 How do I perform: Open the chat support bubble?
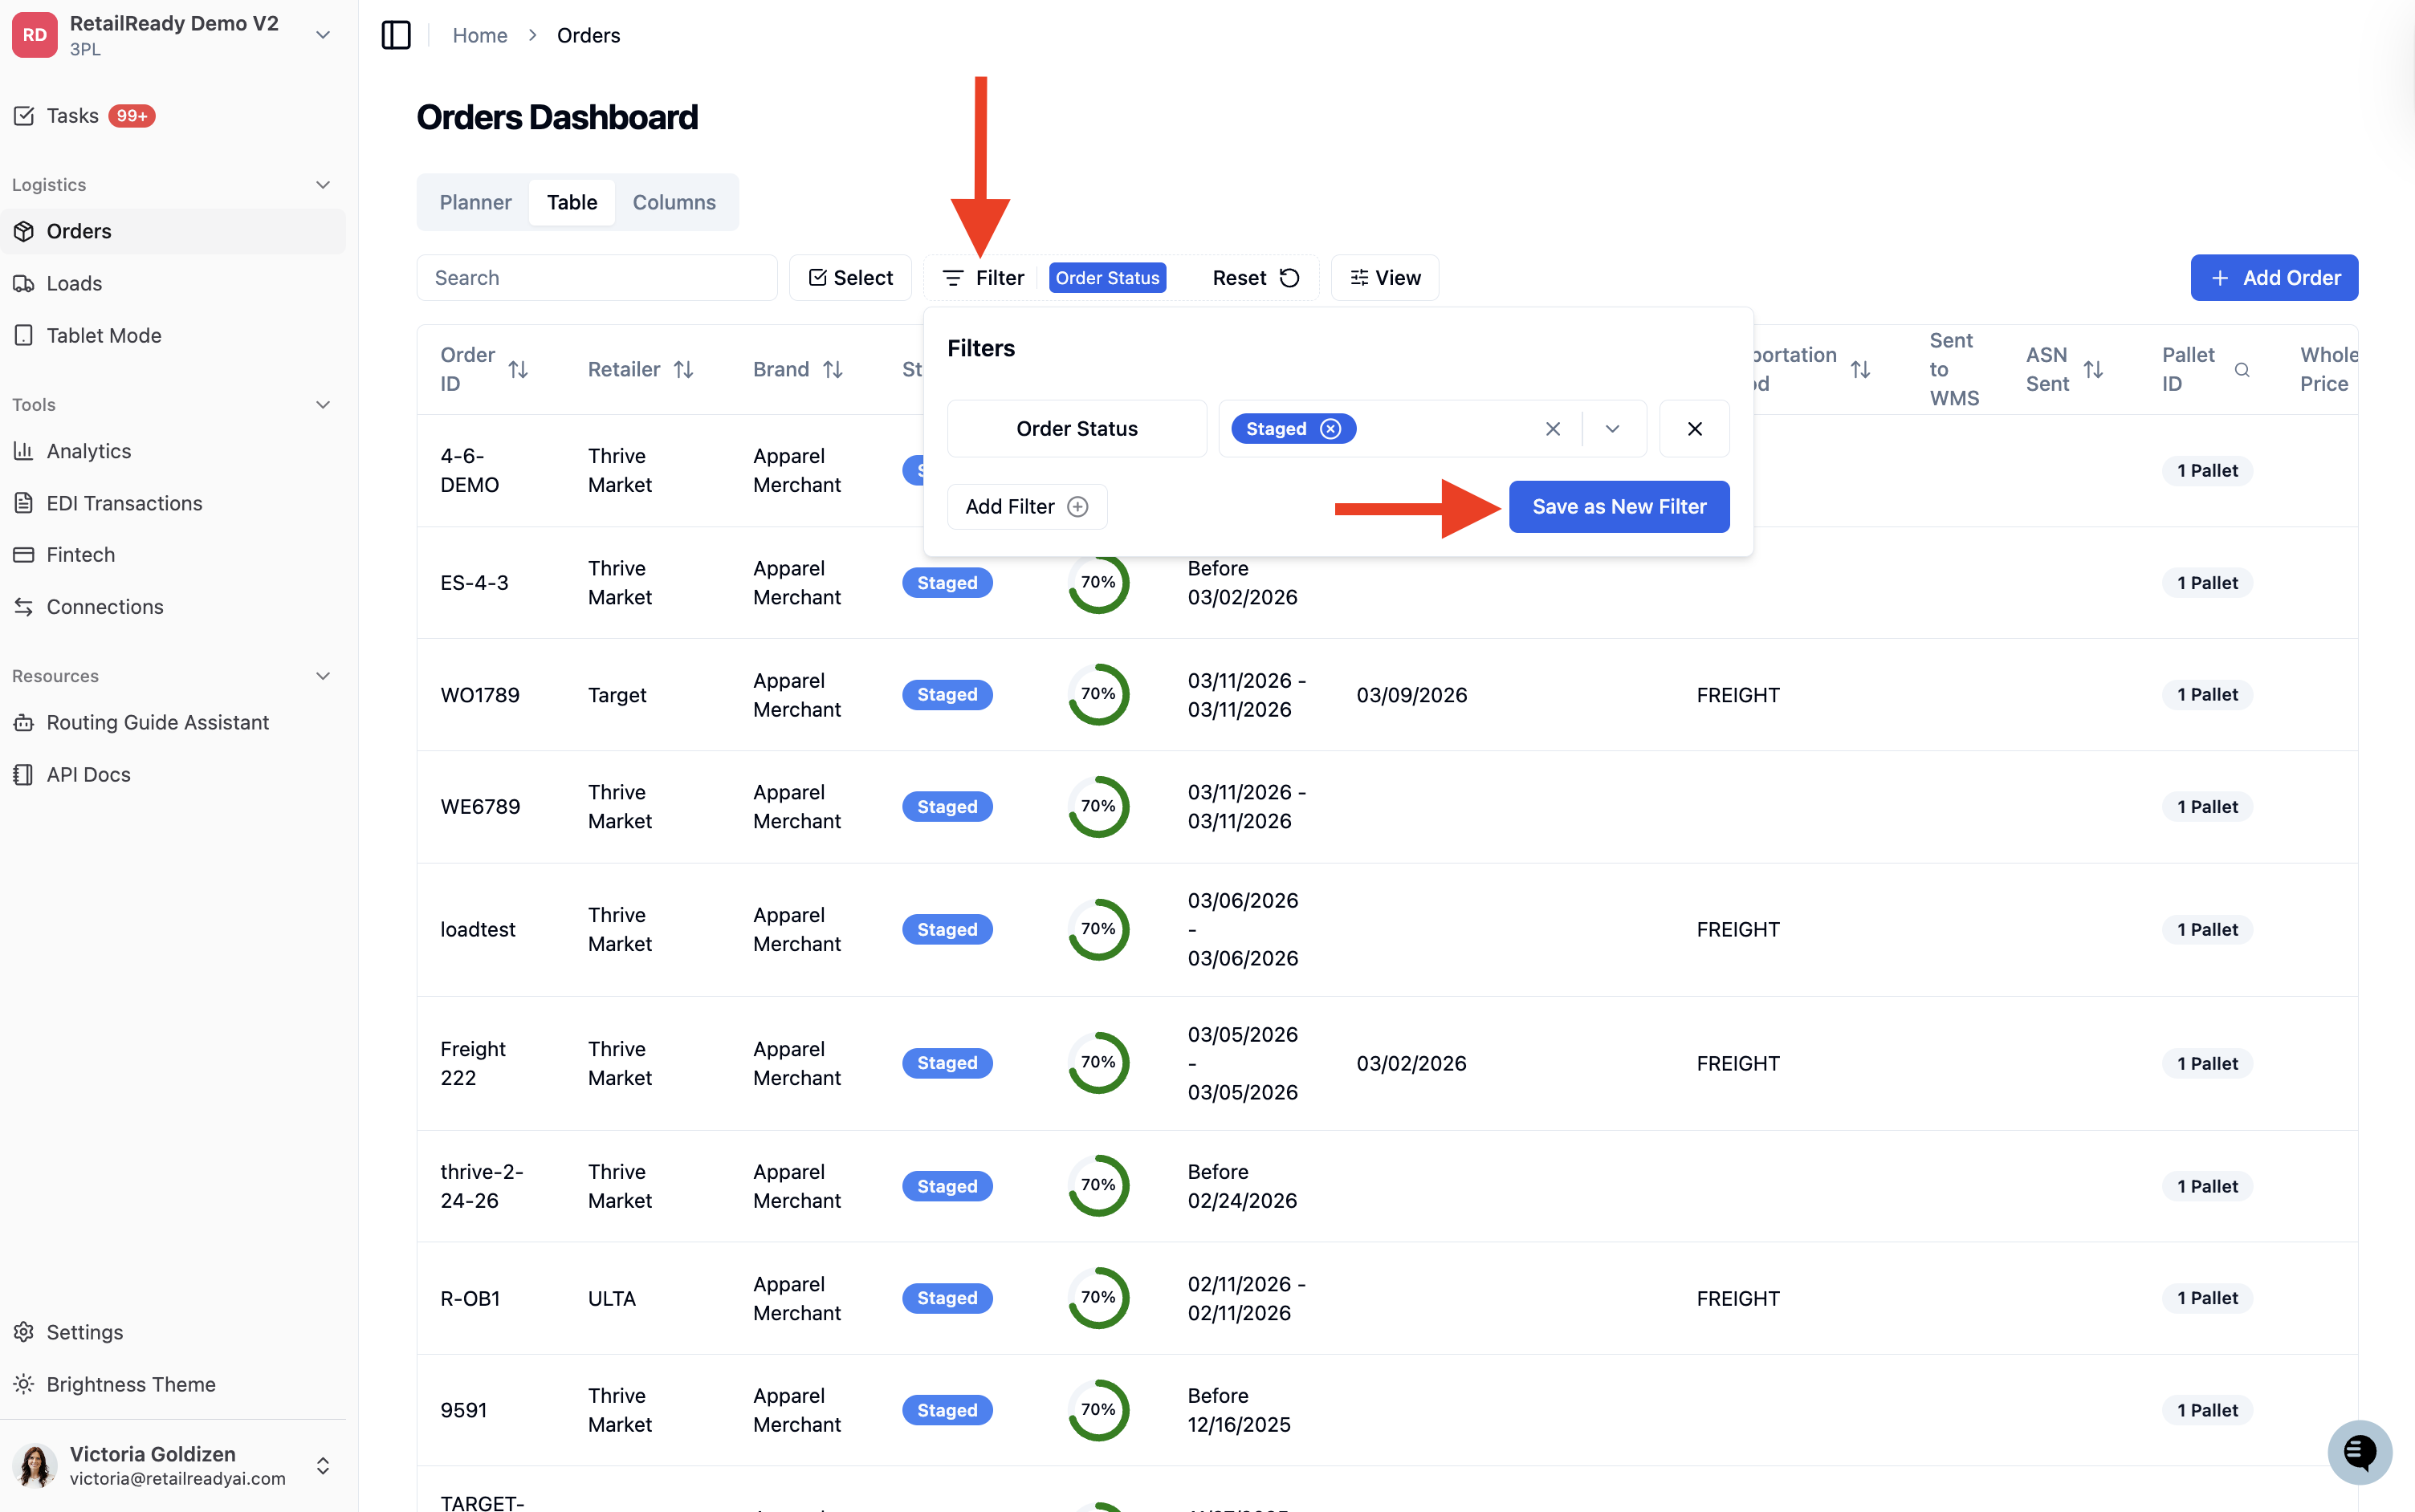point(2359,1452)
